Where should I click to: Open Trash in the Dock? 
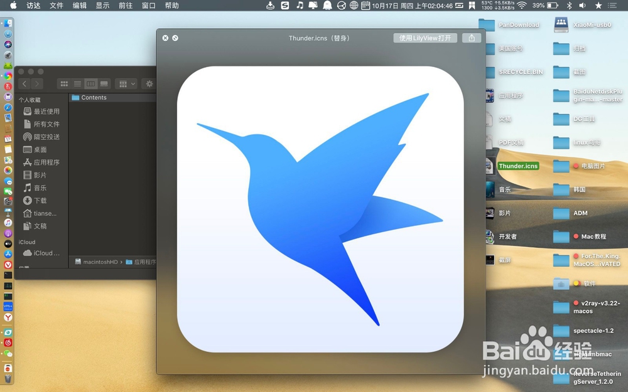pyautogui.click(x=8, y=378)
